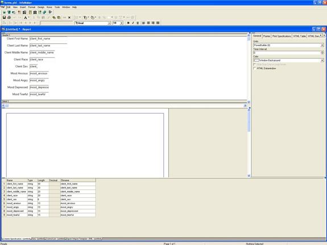Click the text 'A' tool icon
This screenshot has height=245, width=327.
click(26, 18)
